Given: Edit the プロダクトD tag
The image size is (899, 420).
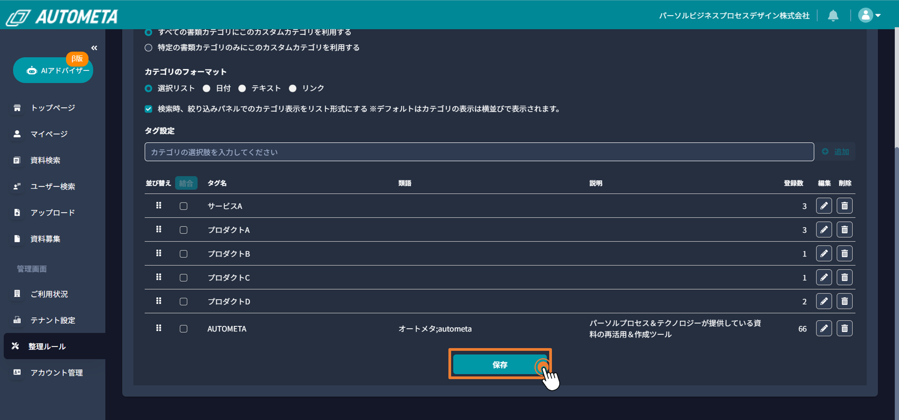Looking at the screenshot, I should pyautogui.click(x=824, y=301).
